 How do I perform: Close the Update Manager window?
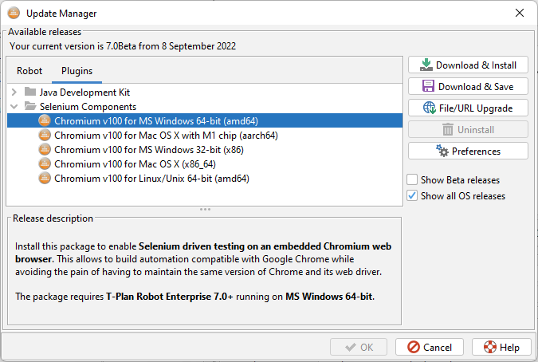coord(520,13)
